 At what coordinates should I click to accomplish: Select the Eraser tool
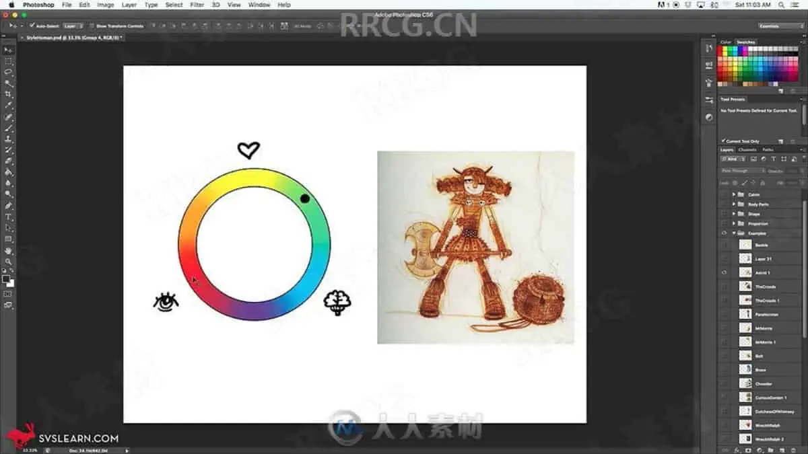[9, 161]
